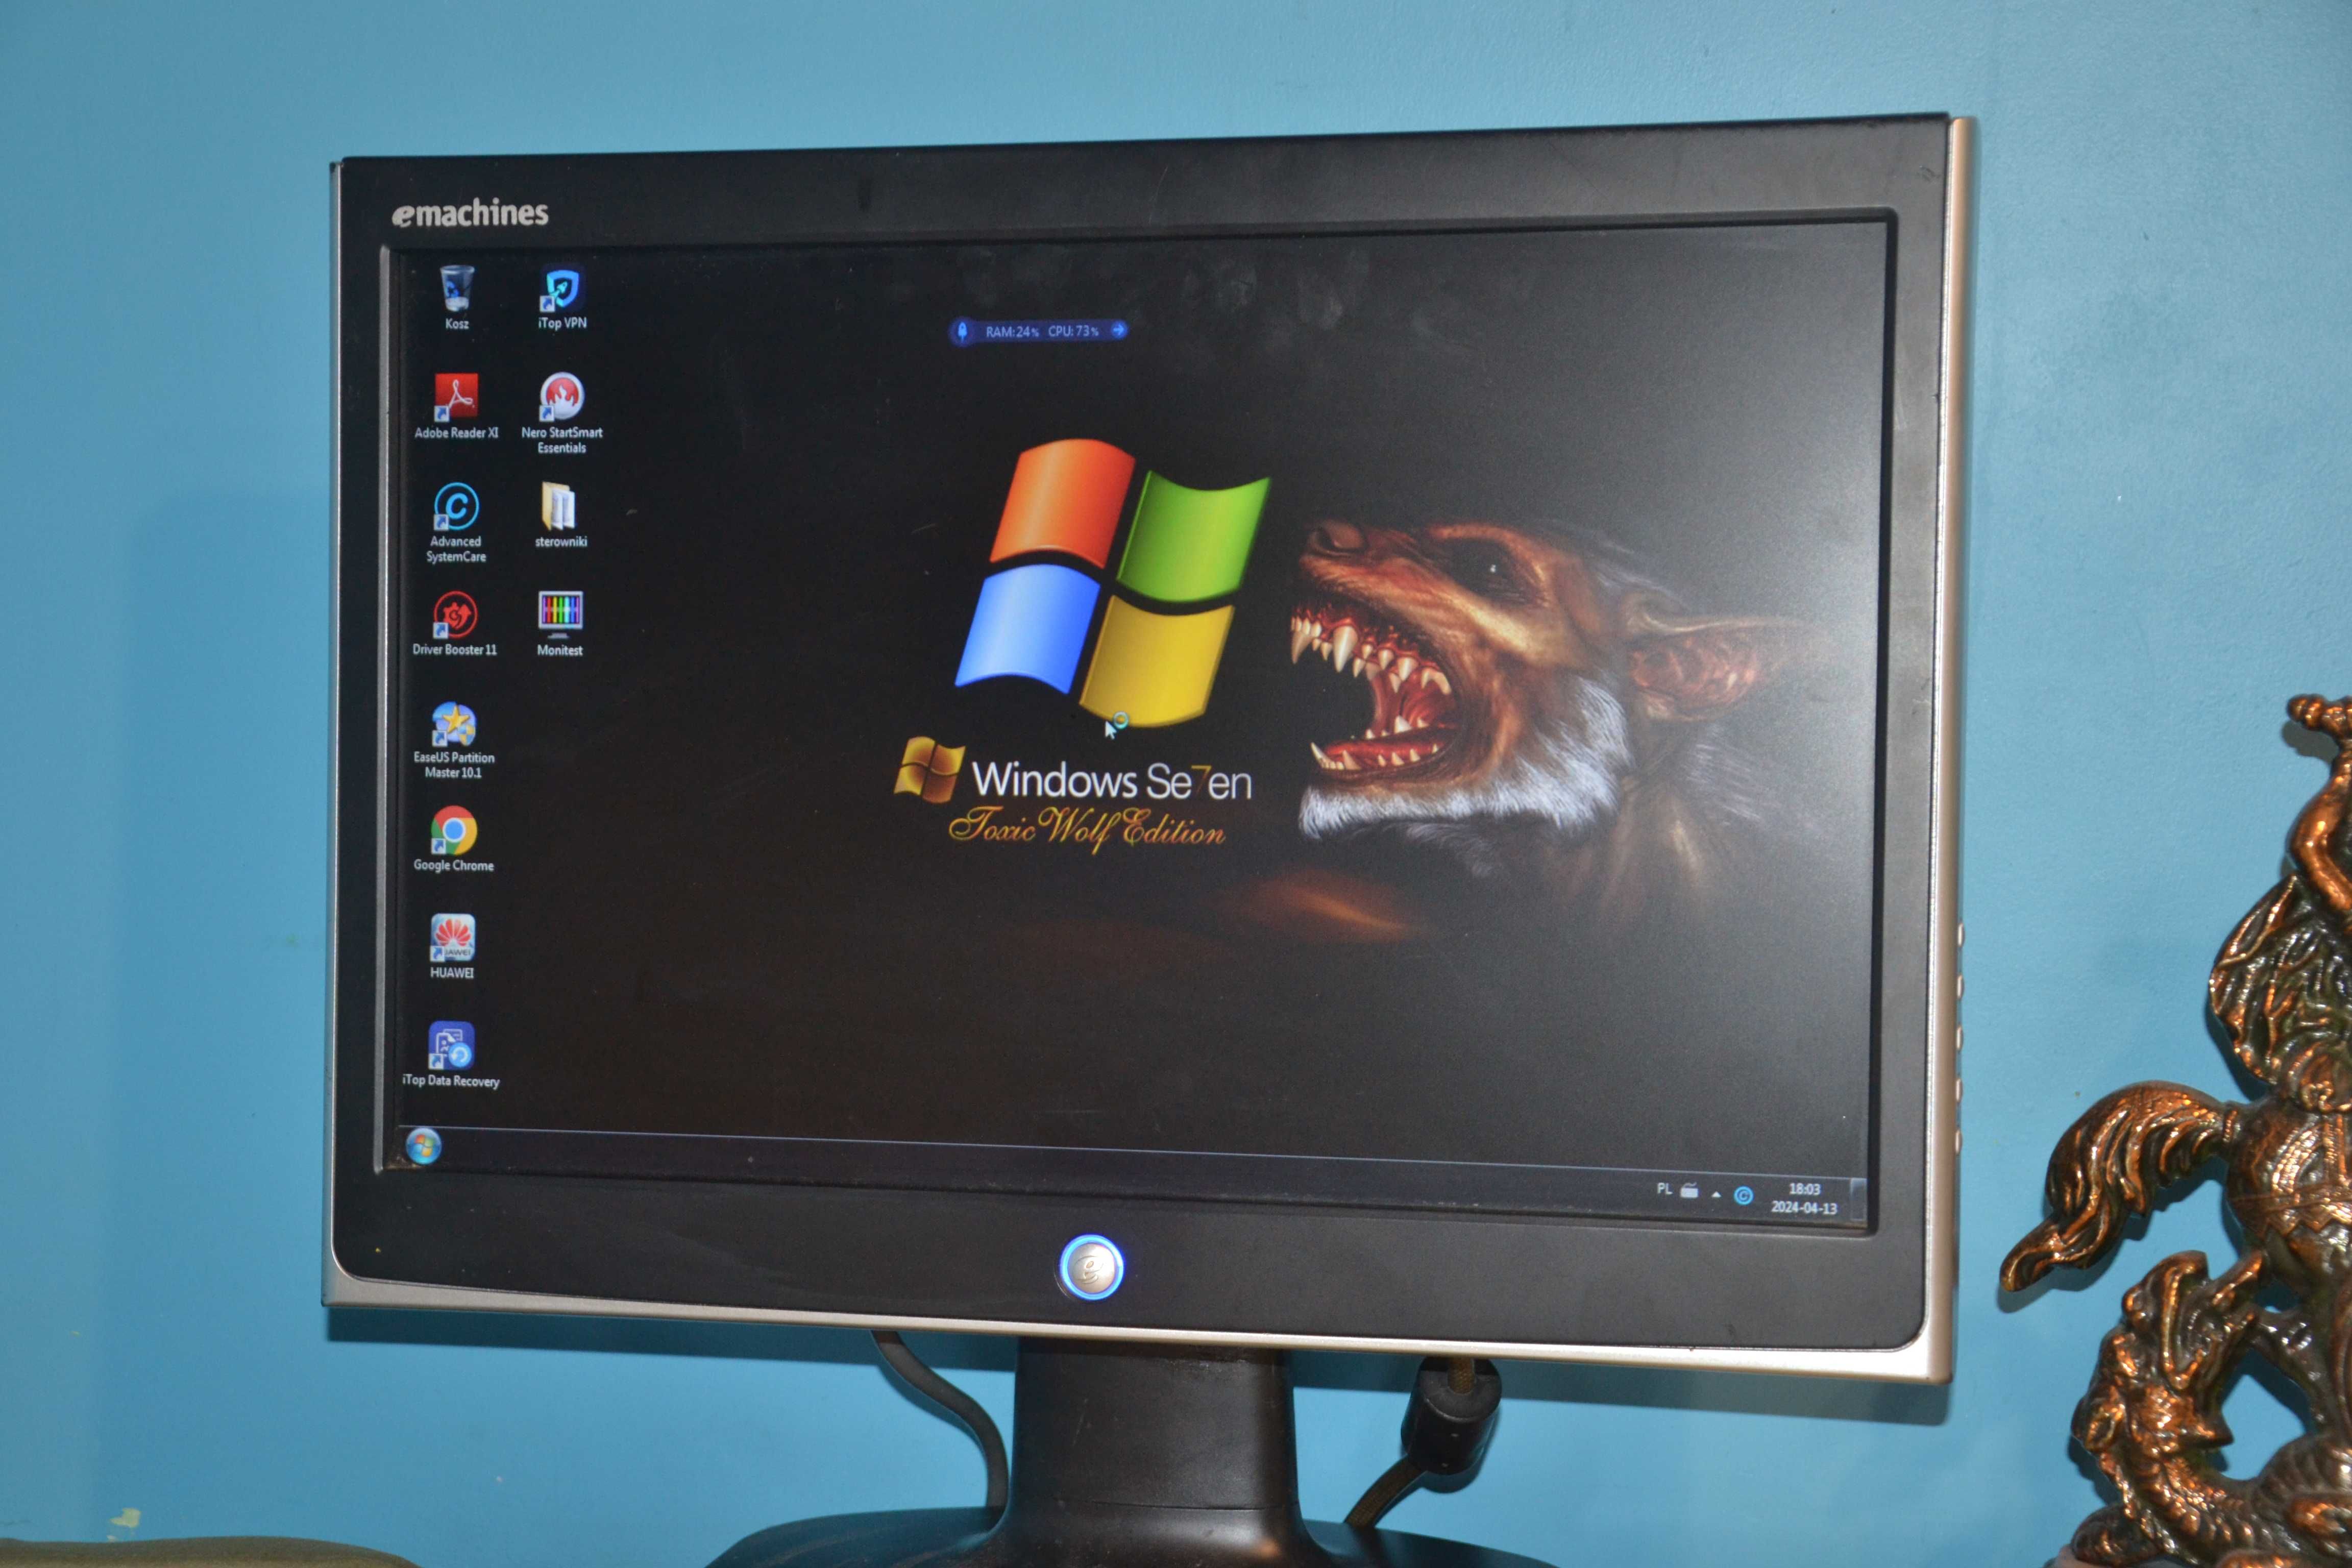Click the CPU: 73% reading on the widget
Screen dimensions: 2352x1568
1073,331
